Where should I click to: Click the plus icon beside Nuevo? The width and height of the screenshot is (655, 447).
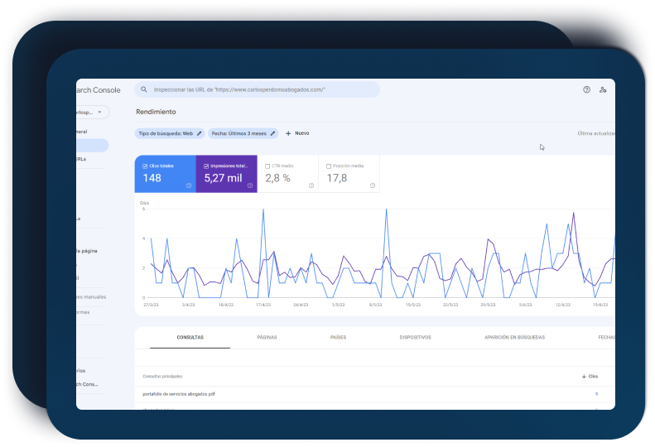click(288, 133)
